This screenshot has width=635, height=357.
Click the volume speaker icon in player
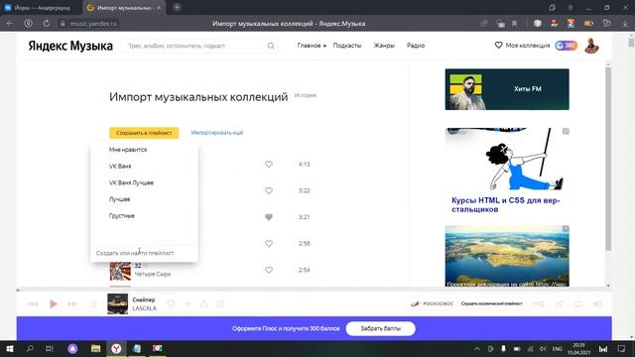[x=597, y=303]
